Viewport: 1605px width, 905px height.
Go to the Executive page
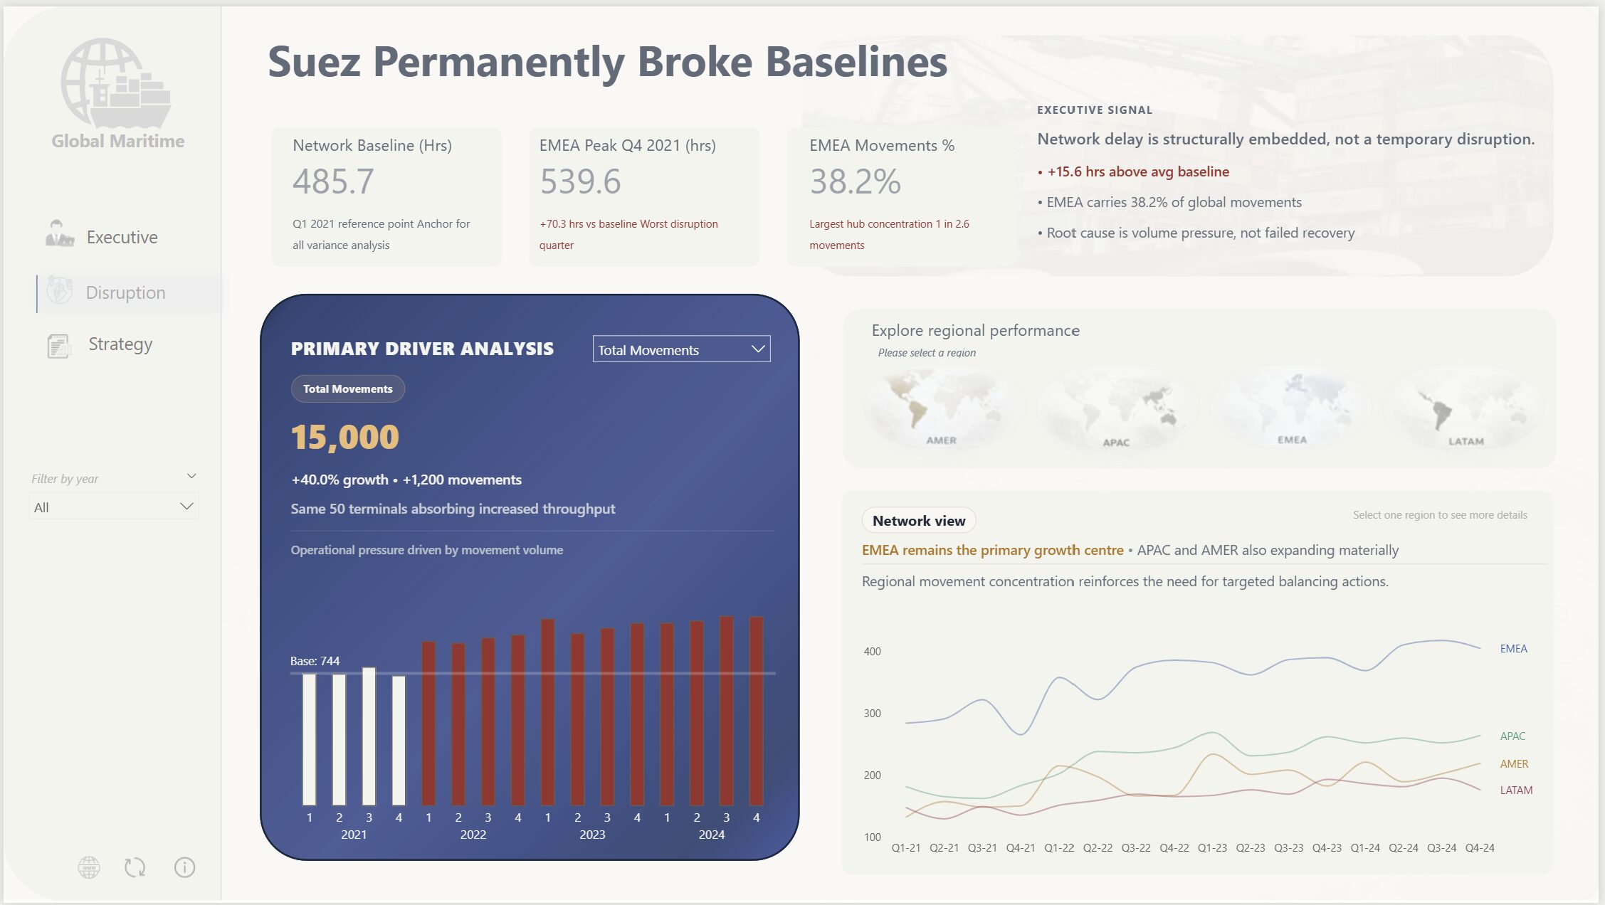point(122,237)
